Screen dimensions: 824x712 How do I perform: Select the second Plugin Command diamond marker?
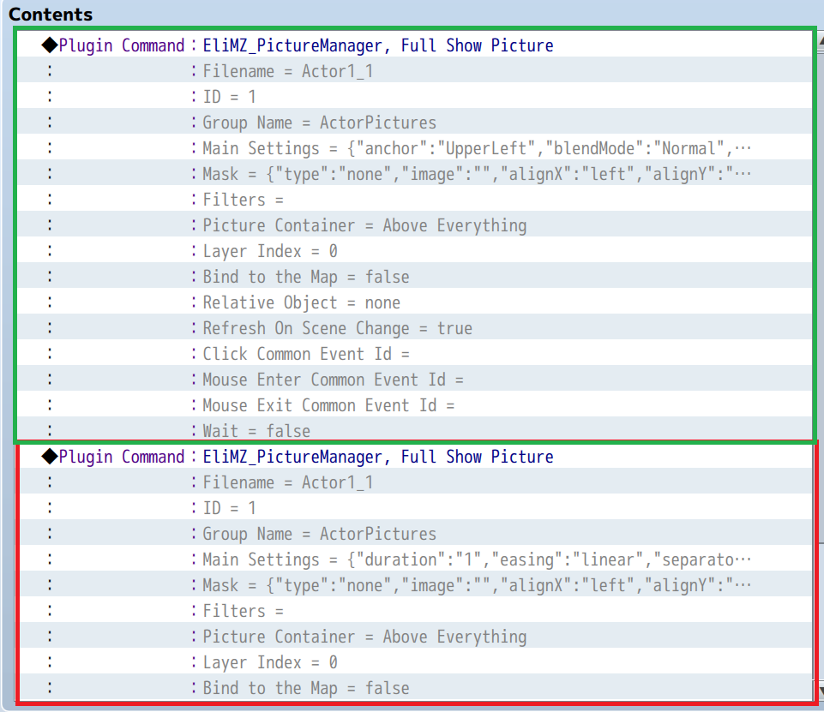pos(50,457)
